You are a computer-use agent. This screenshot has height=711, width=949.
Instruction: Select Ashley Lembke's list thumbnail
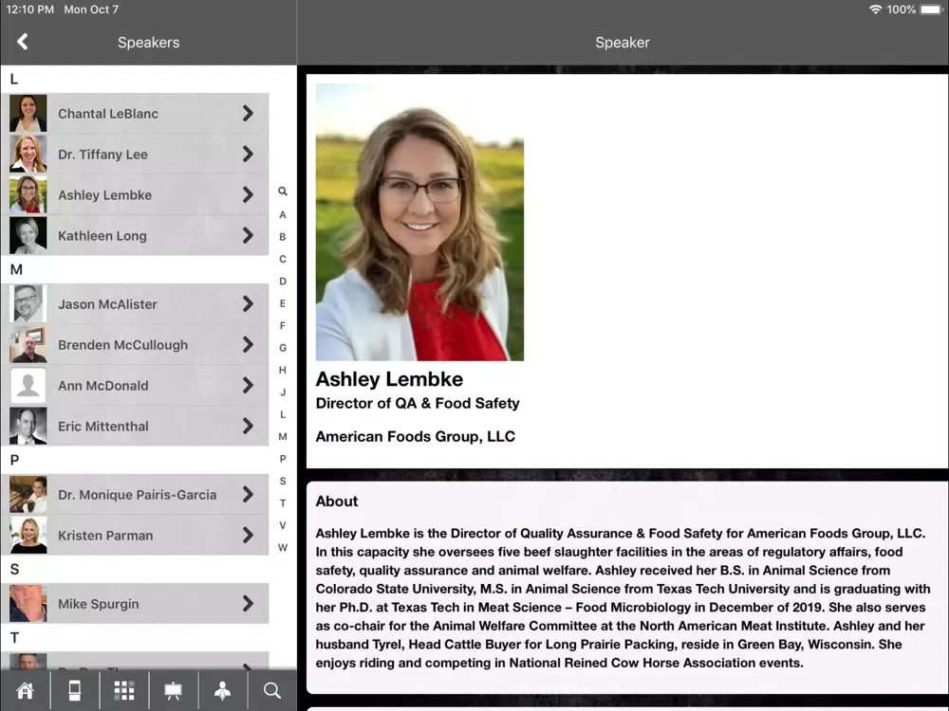pyautogui.click(x=28, y=194)
